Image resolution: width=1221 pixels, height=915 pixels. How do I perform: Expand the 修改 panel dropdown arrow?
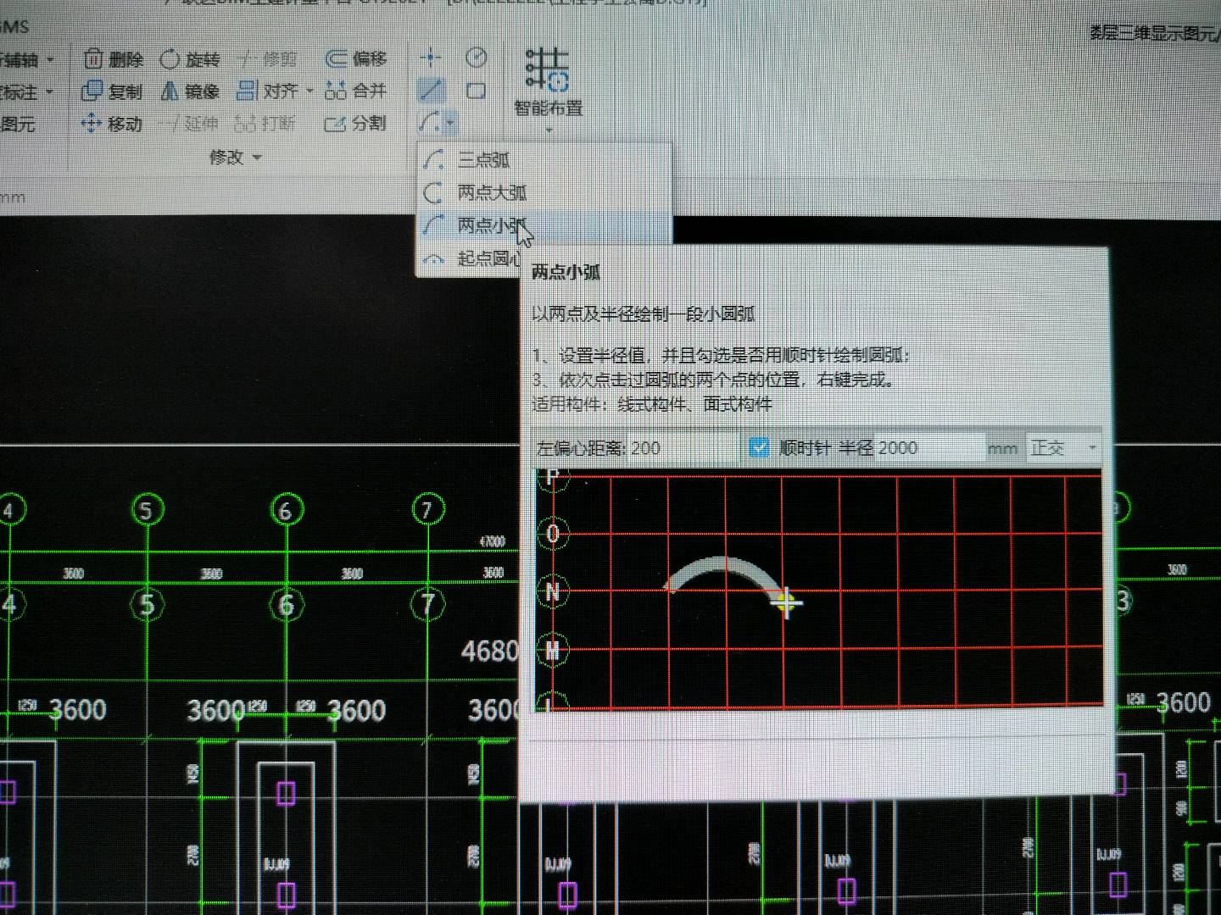pos(259,158)
